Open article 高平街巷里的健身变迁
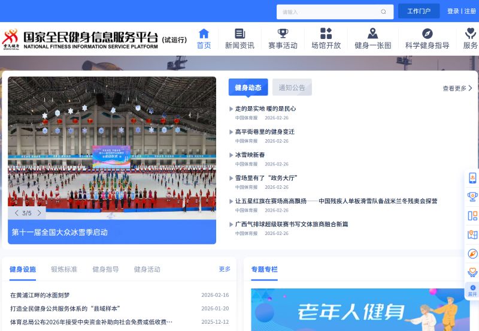479x331 pixels. click(x=265, y=132)
